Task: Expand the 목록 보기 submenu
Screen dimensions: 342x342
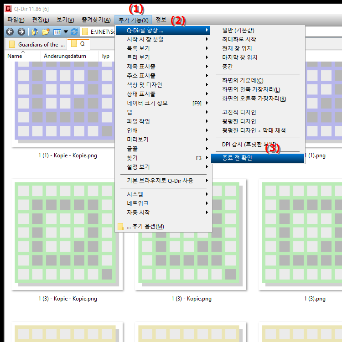Action: [x=163, y=48]
